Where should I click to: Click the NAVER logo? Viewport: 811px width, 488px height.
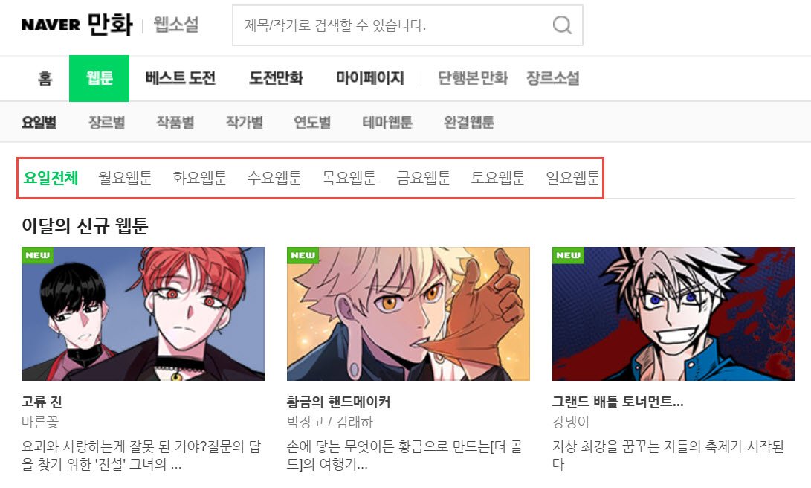[x=51, y=25]
